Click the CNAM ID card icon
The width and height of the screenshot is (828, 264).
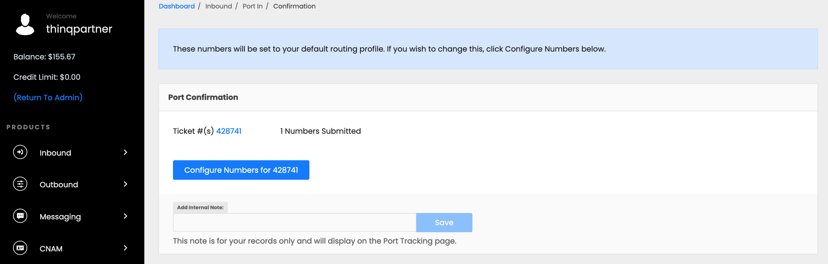[x=20, y=248]
